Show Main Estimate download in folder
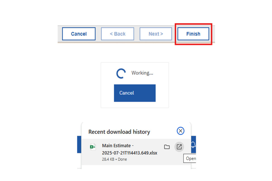 pos(167,147)
